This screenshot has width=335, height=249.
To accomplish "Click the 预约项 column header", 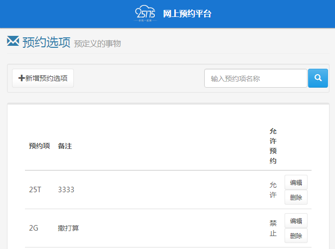I will point(39,146).
